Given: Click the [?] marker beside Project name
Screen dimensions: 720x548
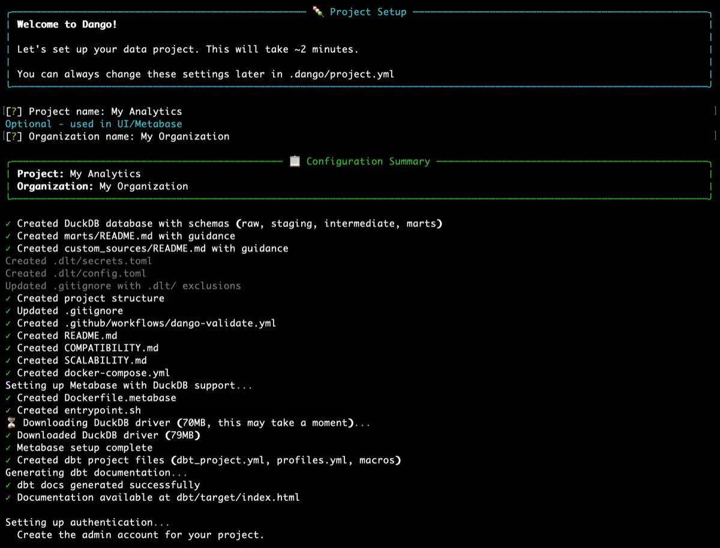Looking at the screenshot, I should pyautogui.click(x=14, y=112).
